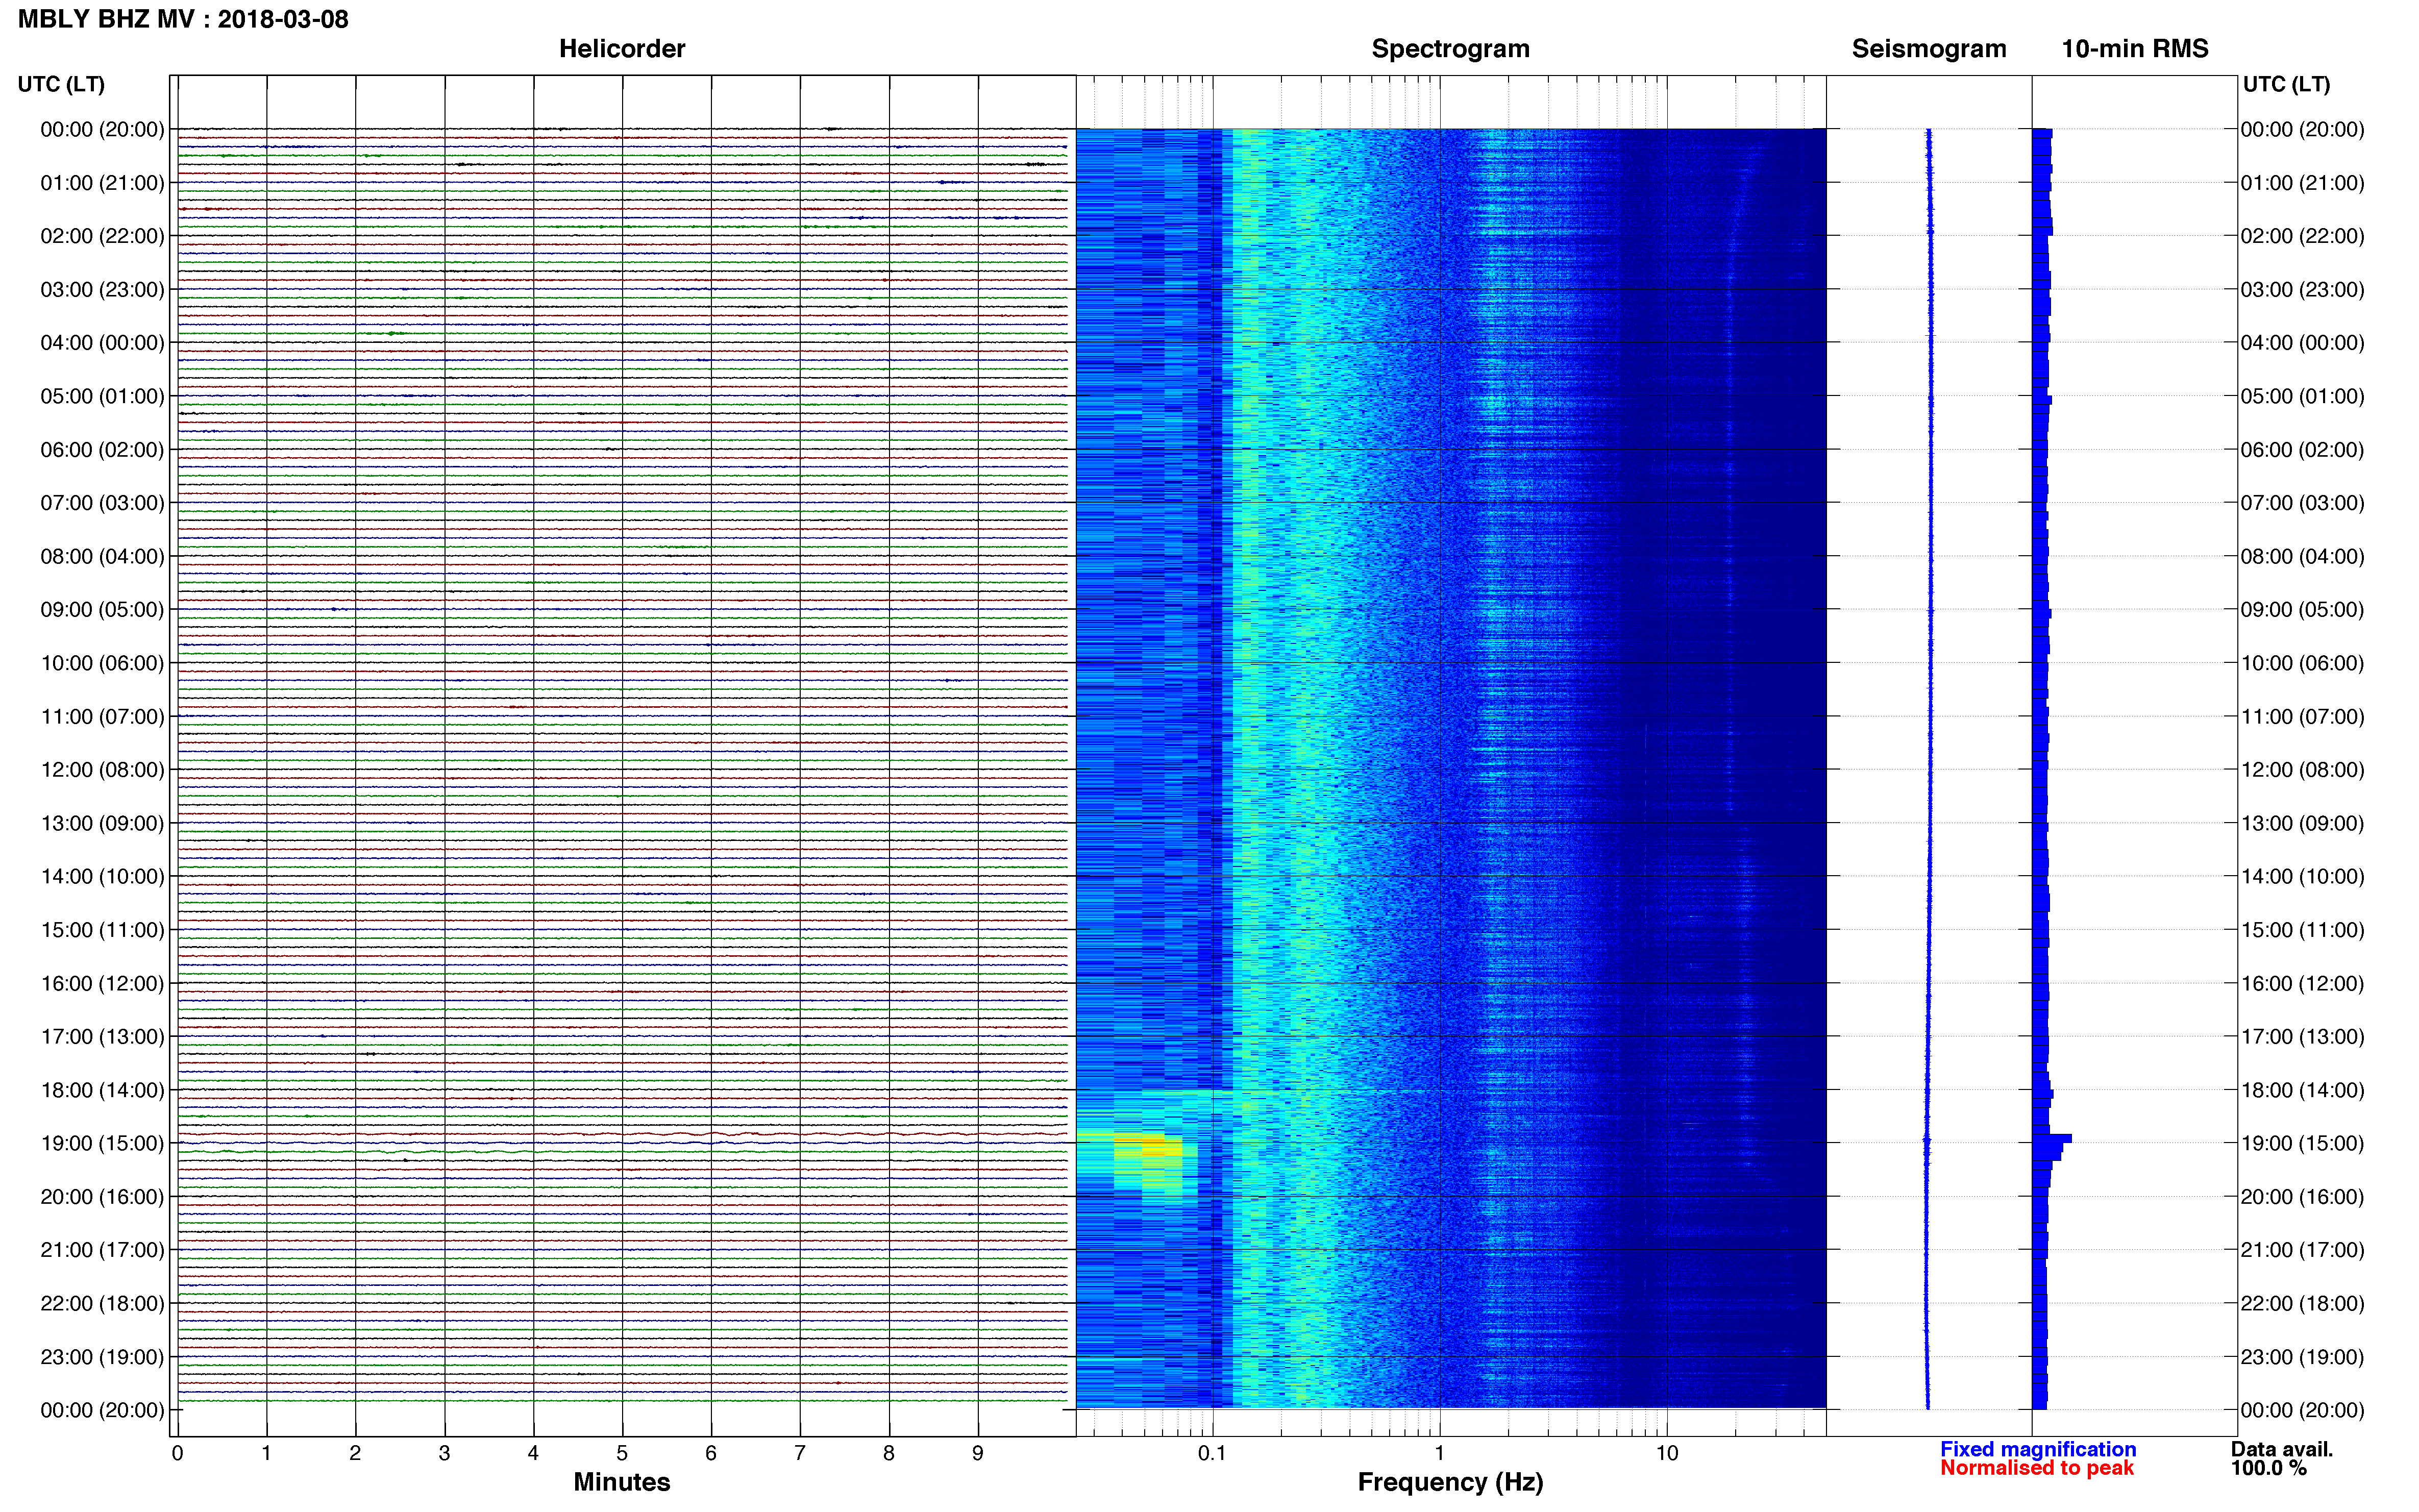The image size is (2419, 1512).
Task: Click "07:00 (03:00)" on the left time axis
Action: pyautogui.click(x=102, y=503)
